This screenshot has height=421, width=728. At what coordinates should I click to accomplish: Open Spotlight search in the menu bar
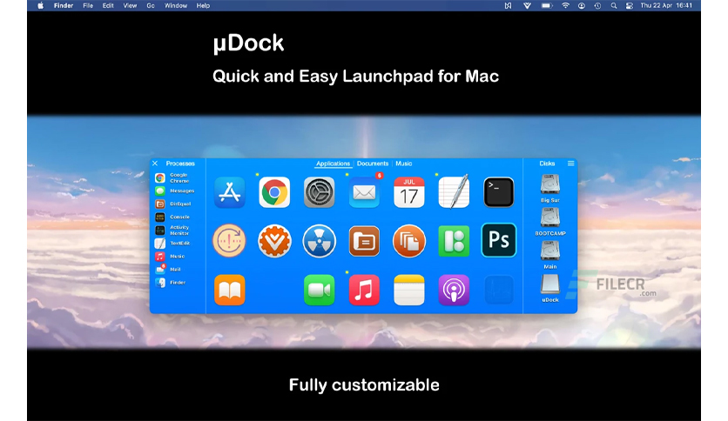click(x=614, y=5)
